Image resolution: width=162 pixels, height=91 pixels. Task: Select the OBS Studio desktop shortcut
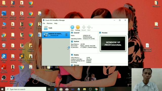(4, 79)
